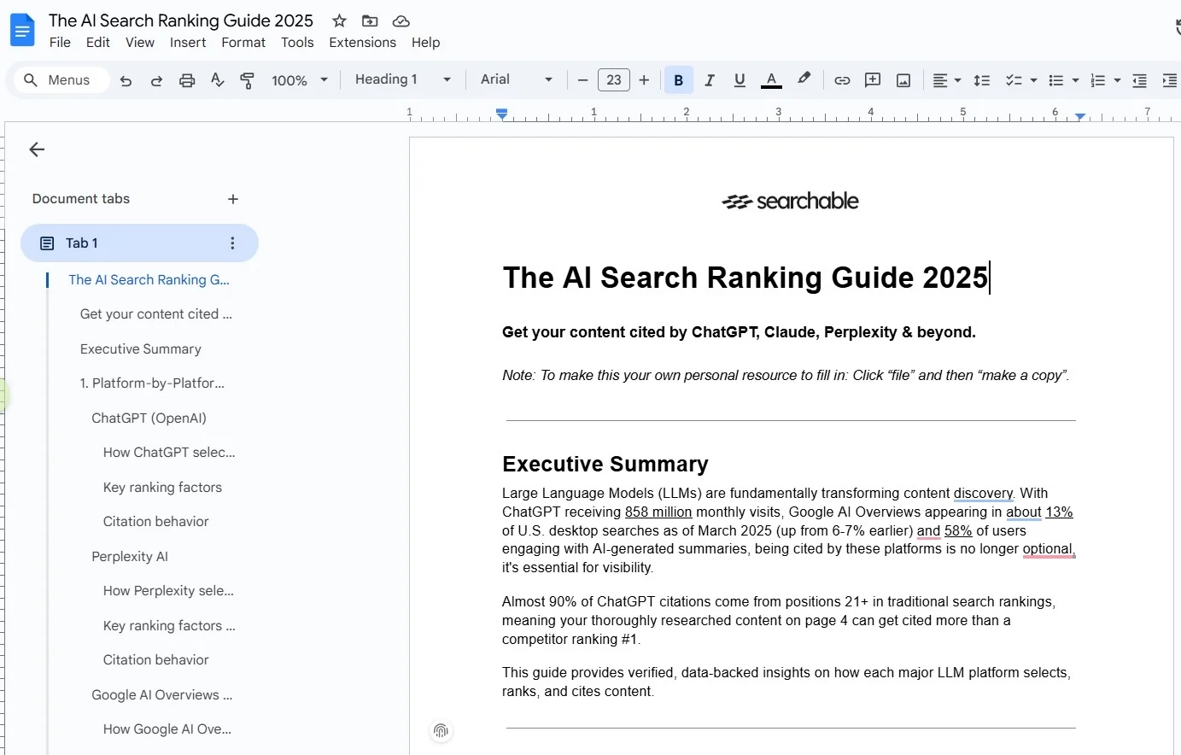Open the line spacing icon
The image size is (1181, 755).
pyautogui.click(x=981, y=79)
